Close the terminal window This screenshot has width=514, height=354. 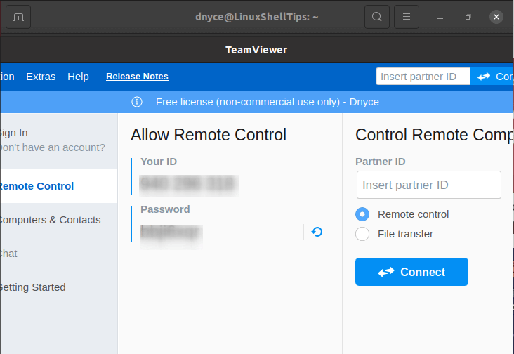tap(496, 17)
